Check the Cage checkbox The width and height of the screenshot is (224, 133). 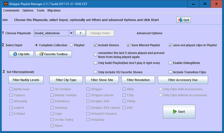click(52, 114)
